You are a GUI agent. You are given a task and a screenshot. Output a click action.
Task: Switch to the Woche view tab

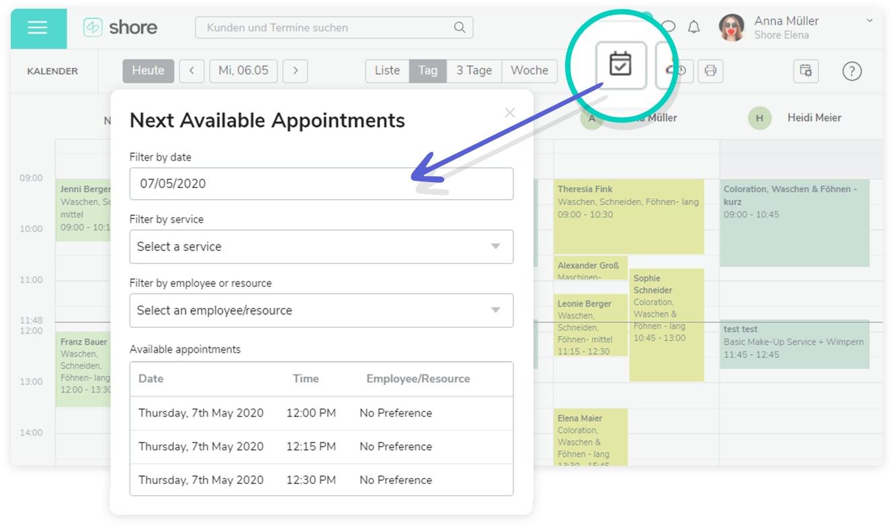tap(529, 71)
